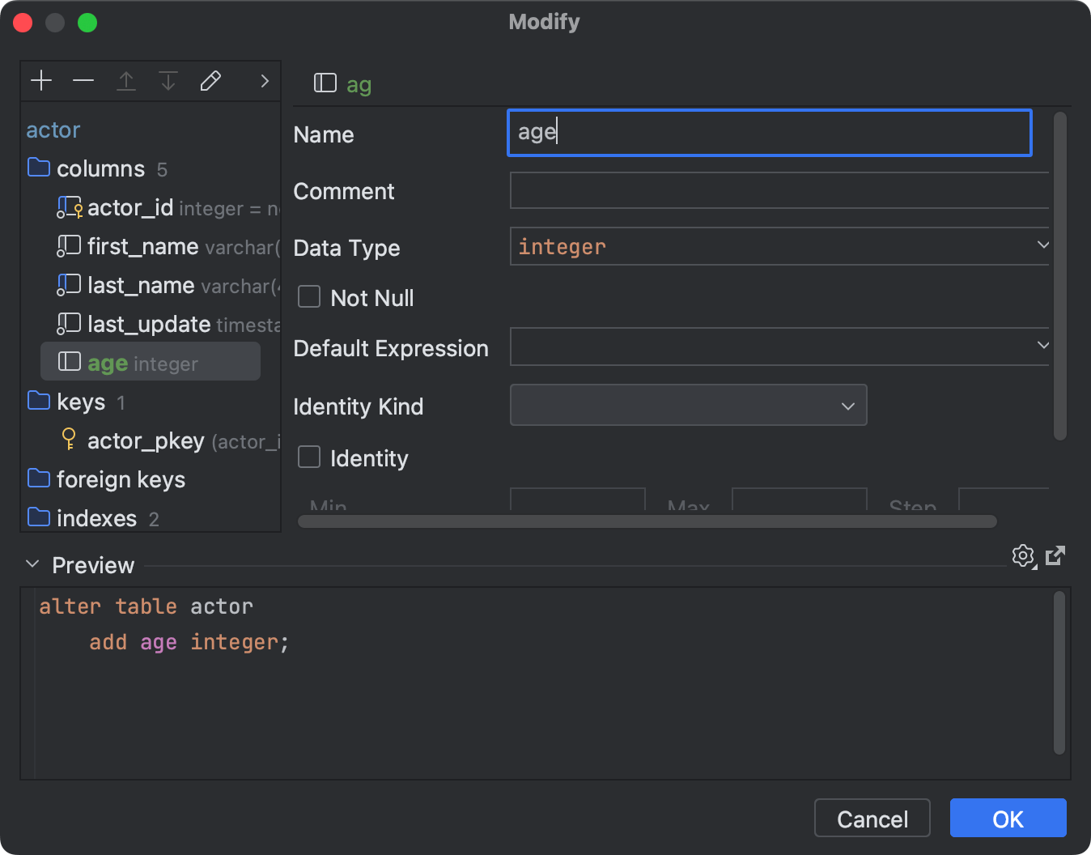This screenshot has height=855, width=1091.
Task: Select the pencil edit icon in toolbar
Action: [210, 80]
